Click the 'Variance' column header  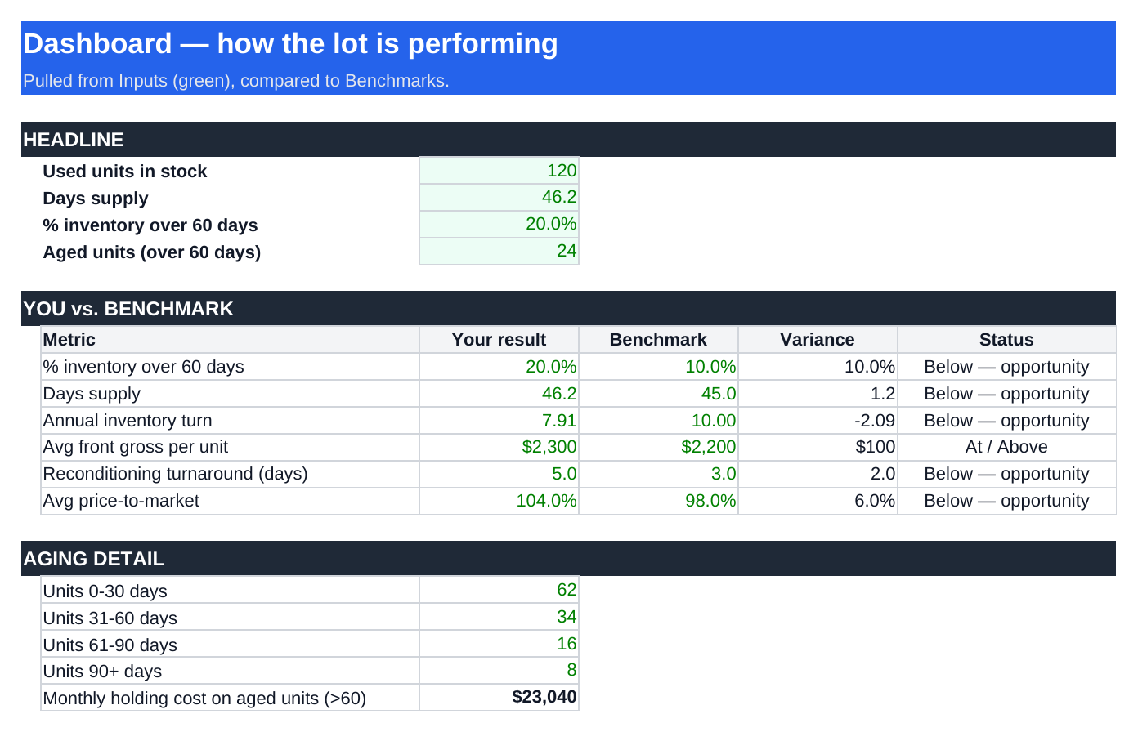[818, 340]
